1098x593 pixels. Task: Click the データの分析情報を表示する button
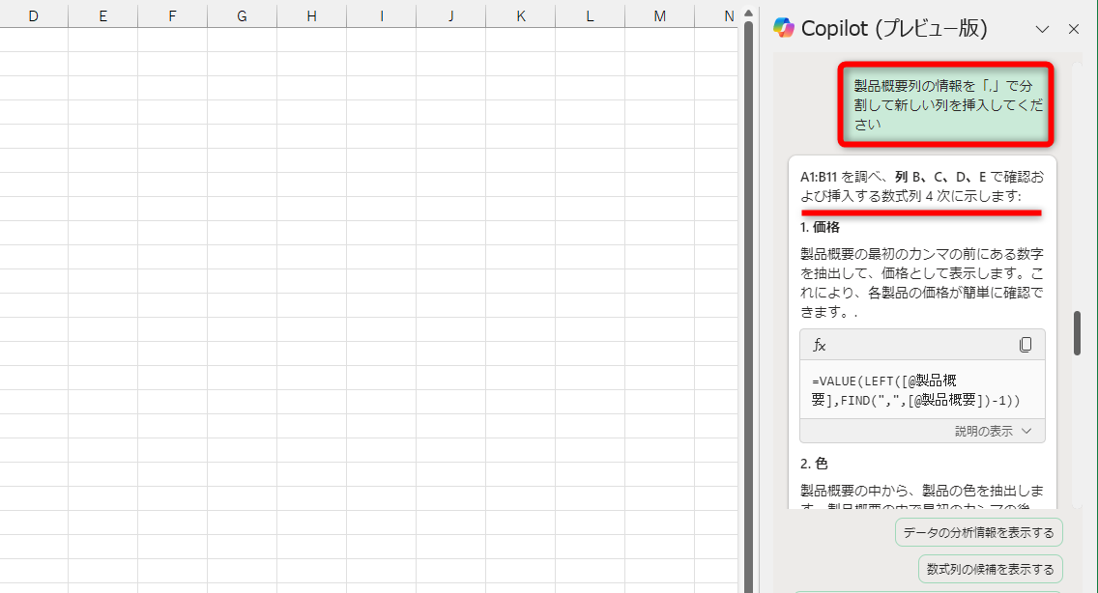click(979, 532)
